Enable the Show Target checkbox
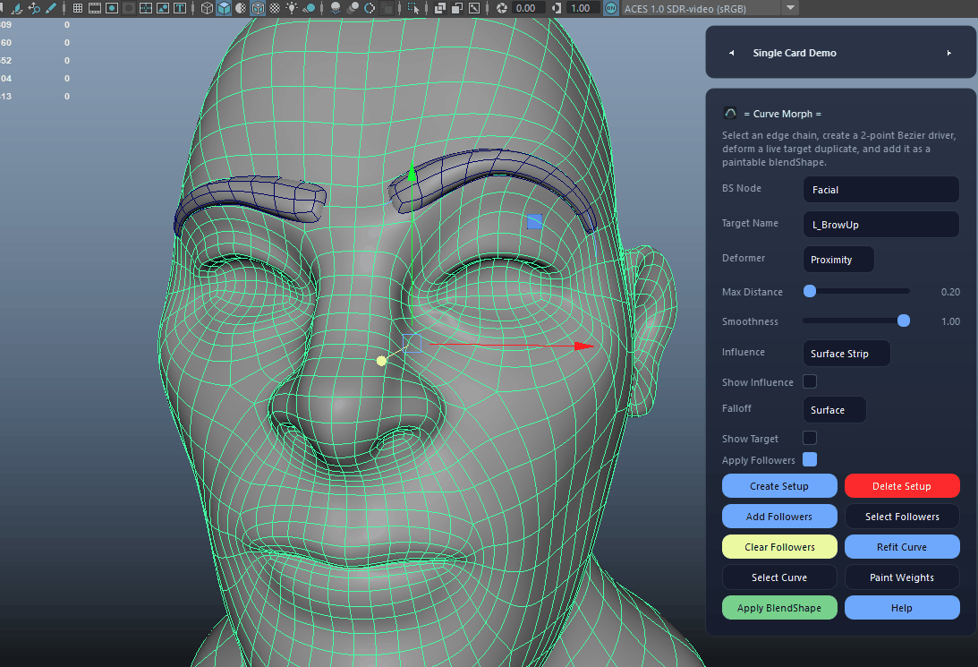 click(x=810, y=438)
